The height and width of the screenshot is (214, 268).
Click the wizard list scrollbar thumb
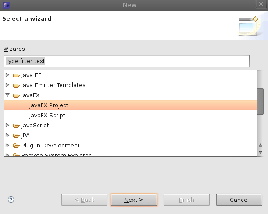point(260,102)
